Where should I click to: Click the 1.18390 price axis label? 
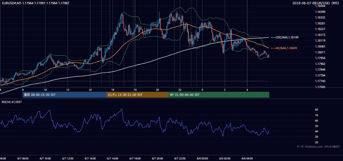point(320,12)
